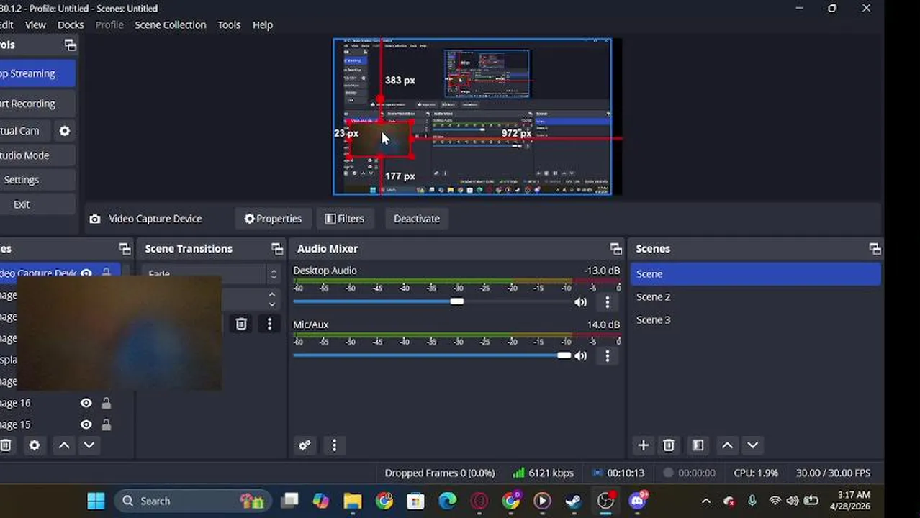
Task: Lock the Video Capture Device source
Action: tap(107, 273)
